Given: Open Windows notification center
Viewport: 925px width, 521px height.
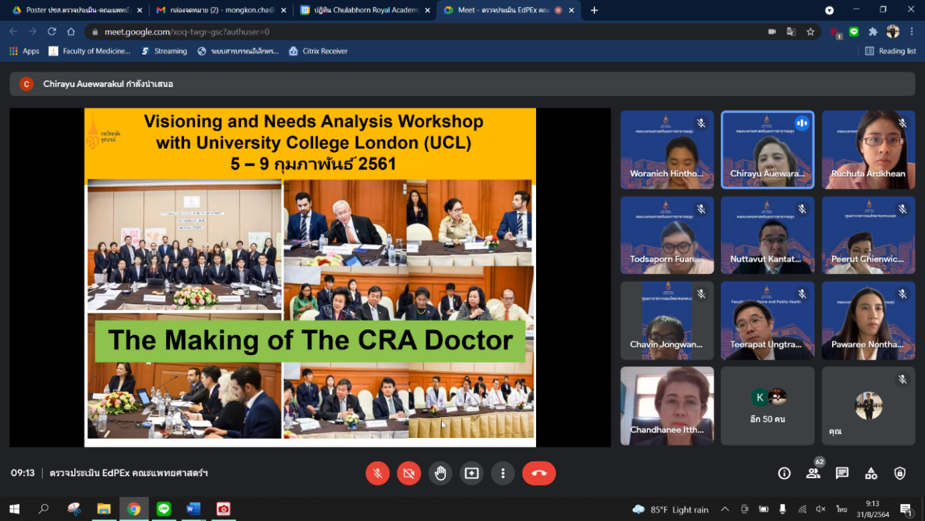Looking at the screenshot, I should pyautogui.click(x=906, y=510).
